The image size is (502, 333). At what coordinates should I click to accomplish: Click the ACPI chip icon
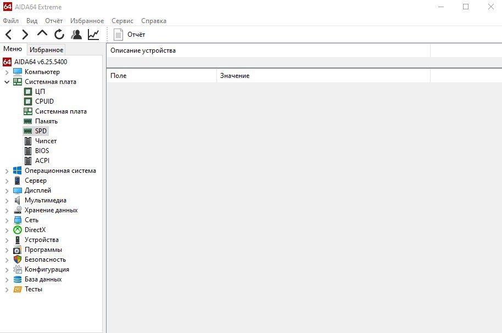28,161
